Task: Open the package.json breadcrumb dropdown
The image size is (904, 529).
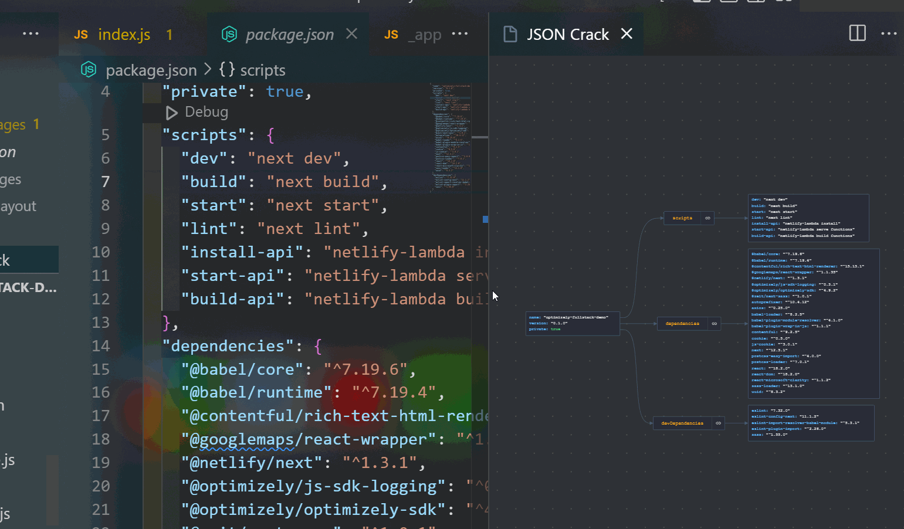Action: click(x=151, y=70)
